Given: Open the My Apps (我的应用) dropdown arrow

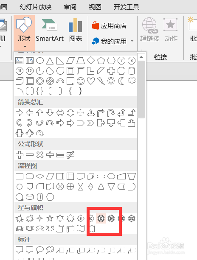Looking at the screenshot, I should tap(132, 41).
